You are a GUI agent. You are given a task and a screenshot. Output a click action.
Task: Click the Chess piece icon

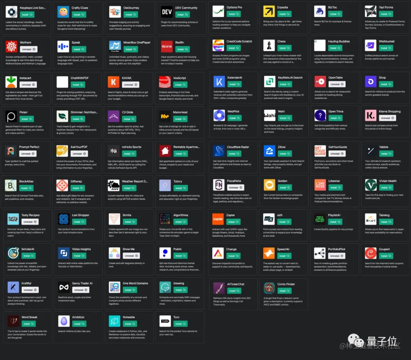269,45
